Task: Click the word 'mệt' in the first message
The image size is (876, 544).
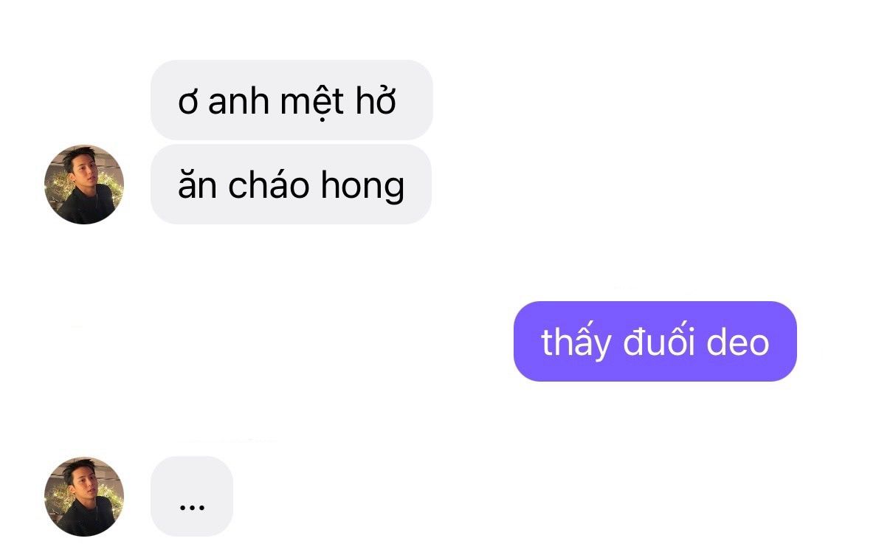Action: [311, 102]
